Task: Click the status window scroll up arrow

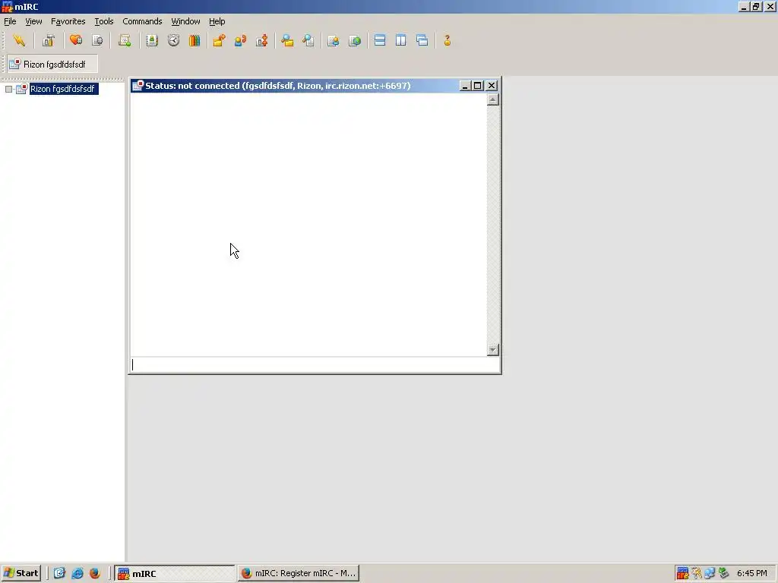Action: tap(492, 99)
